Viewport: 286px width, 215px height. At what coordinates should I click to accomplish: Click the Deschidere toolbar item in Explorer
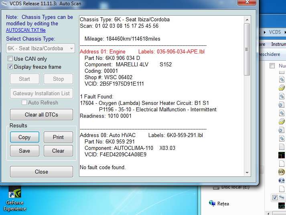[269, 54]
